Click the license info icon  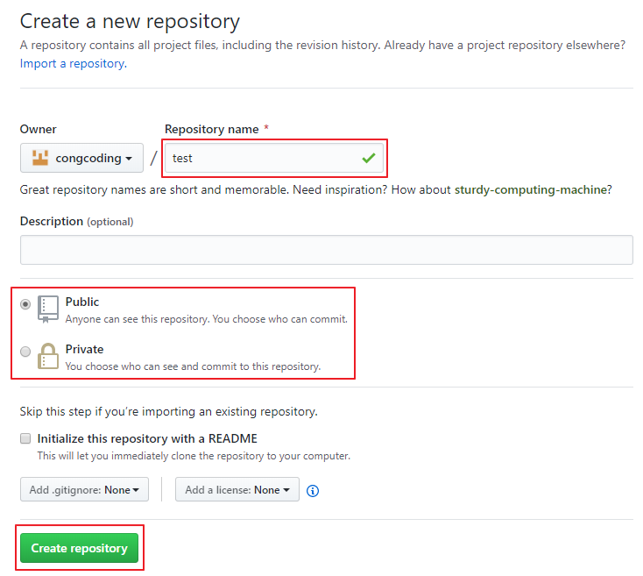point(313,490)
